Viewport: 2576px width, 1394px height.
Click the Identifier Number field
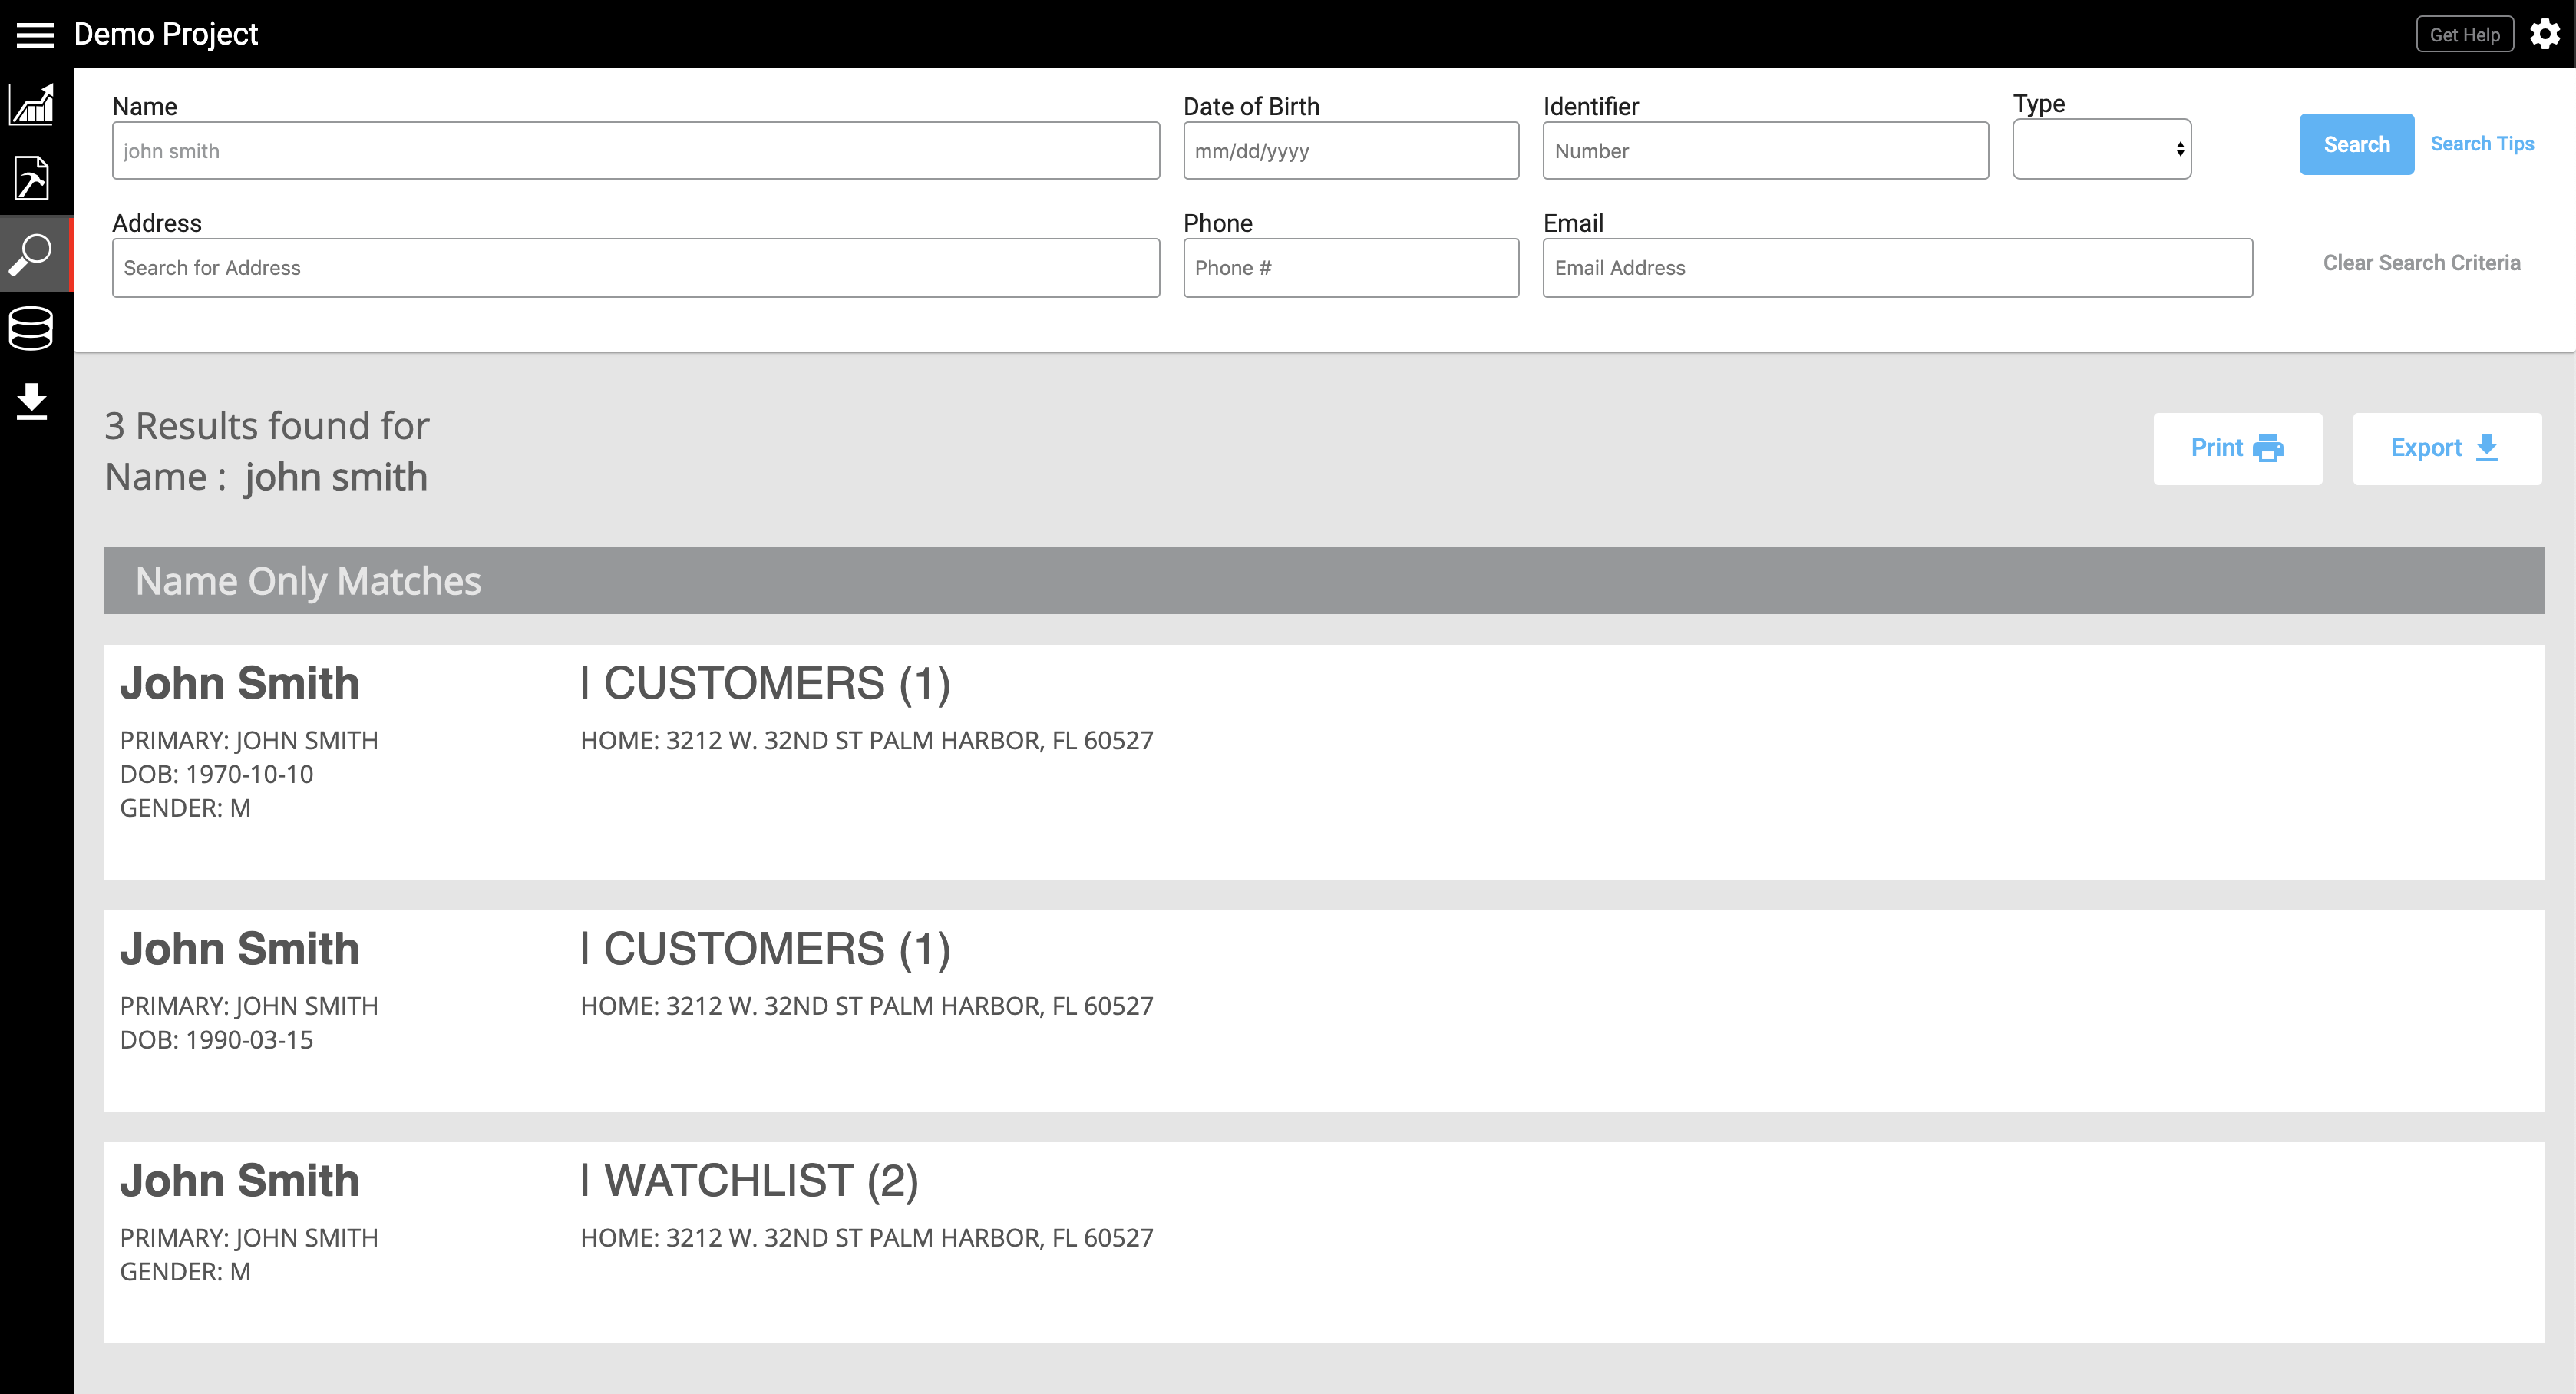click(x=1764, y=151)
